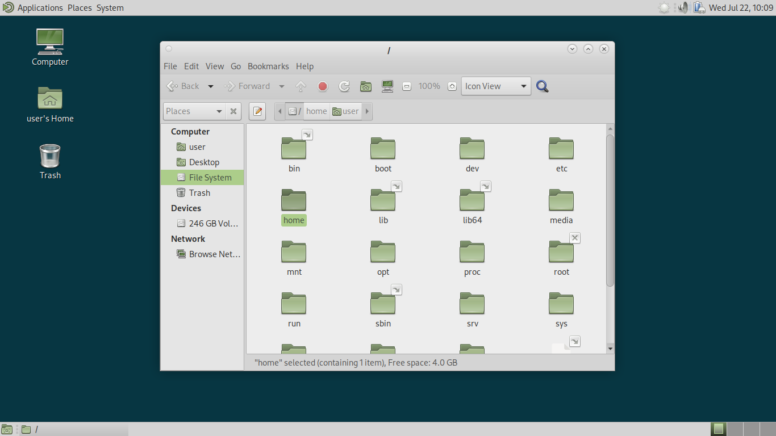Click the Zoom out minus icon
Viewport: 776px width, 436px height.
click(407, 86)
